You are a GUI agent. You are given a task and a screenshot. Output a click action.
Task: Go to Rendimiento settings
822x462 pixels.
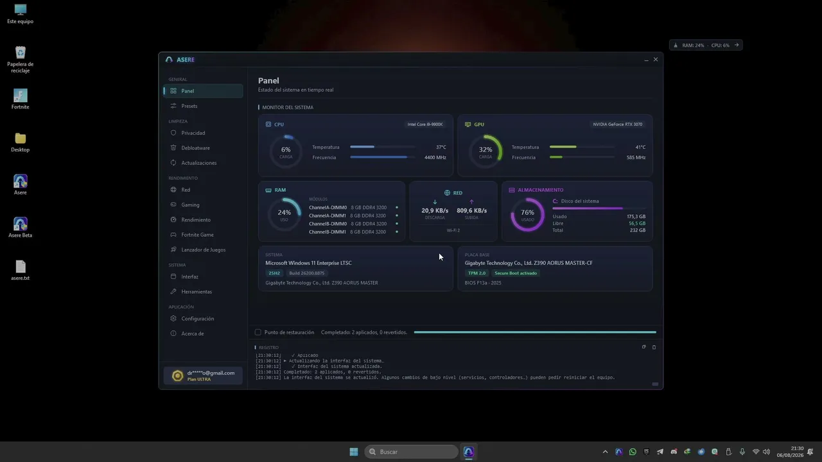coord(203,219)
